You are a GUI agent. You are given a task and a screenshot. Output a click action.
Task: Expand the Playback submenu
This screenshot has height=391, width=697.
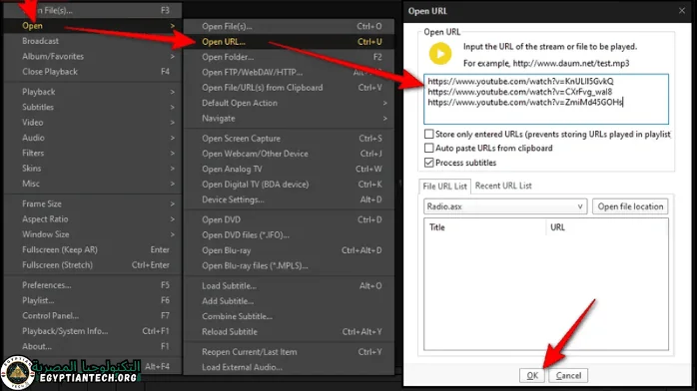point(173,92)
